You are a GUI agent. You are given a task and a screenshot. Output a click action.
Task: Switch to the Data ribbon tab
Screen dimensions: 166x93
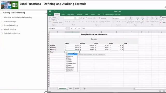pos(86,14)
